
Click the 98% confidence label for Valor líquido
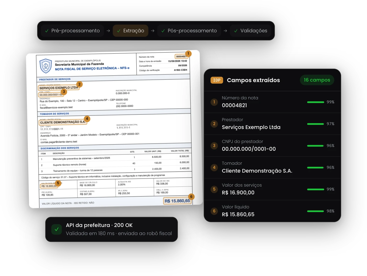(330, 211)
